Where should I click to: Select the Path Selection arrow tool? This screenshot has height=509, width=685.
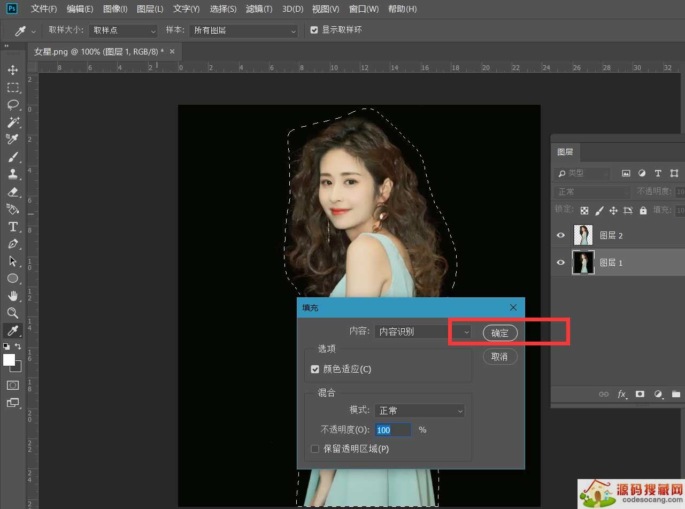click(13, 261)
